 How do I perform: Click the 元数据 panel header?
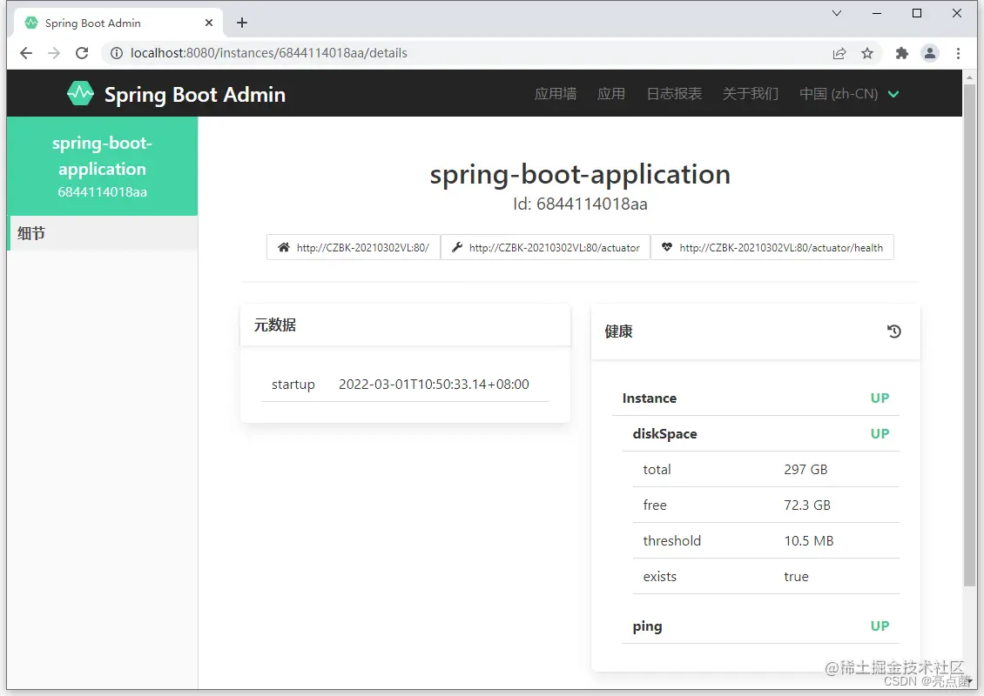[406, 325]
